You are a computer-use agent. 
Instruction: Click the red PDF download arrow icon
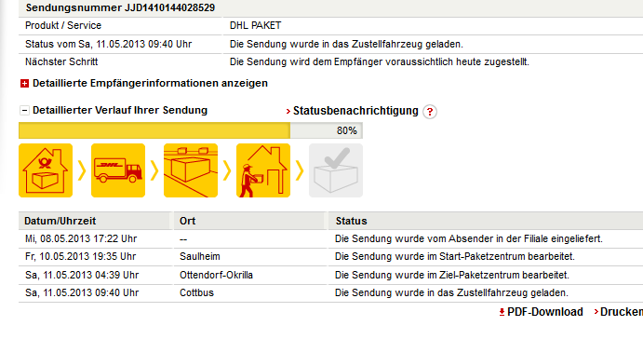click(502, 312)
